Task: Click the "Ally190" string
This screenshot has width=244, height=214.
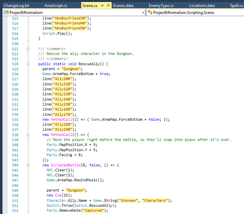Action: click(x=63, y=130)
